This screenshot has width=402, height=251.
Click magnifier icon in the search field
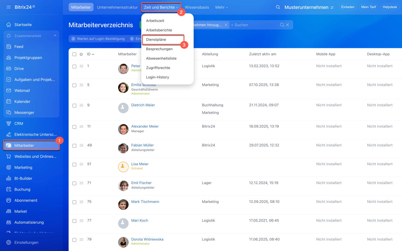click(282, 25)
